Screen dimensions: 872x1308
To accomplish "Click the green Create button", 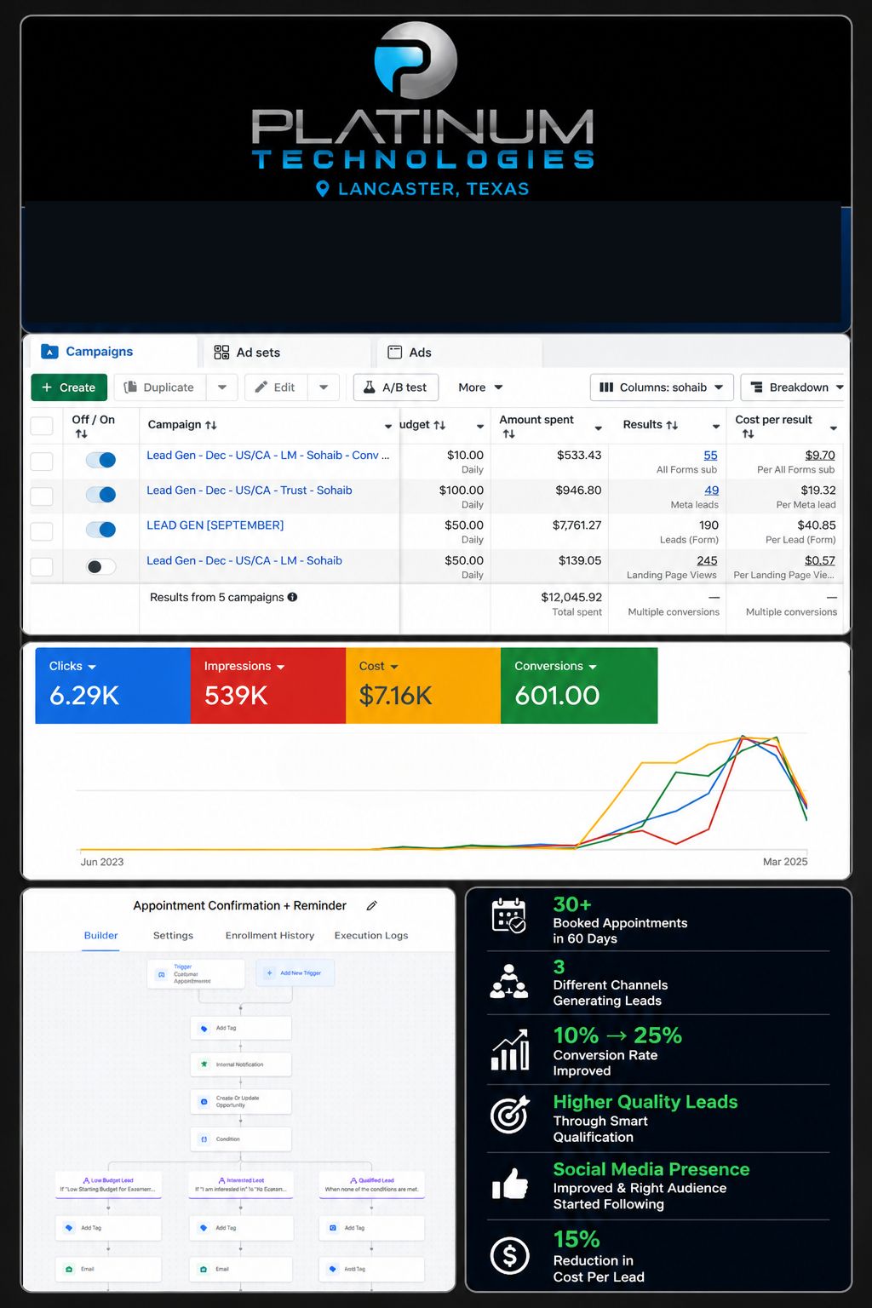I will tap(69, 387).
